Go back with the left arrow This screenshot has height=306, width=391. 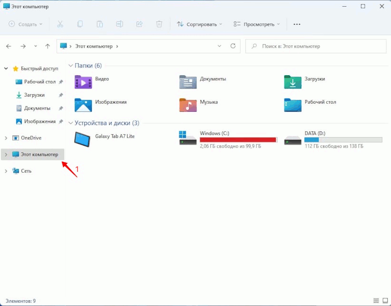tap(9, 46)
